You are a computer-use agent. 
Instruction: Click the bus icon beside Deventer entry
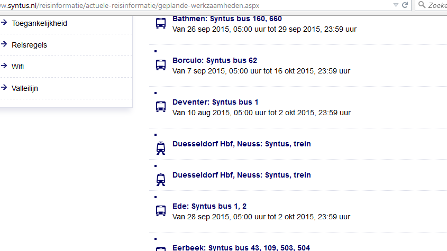click(x=161, y=107)
